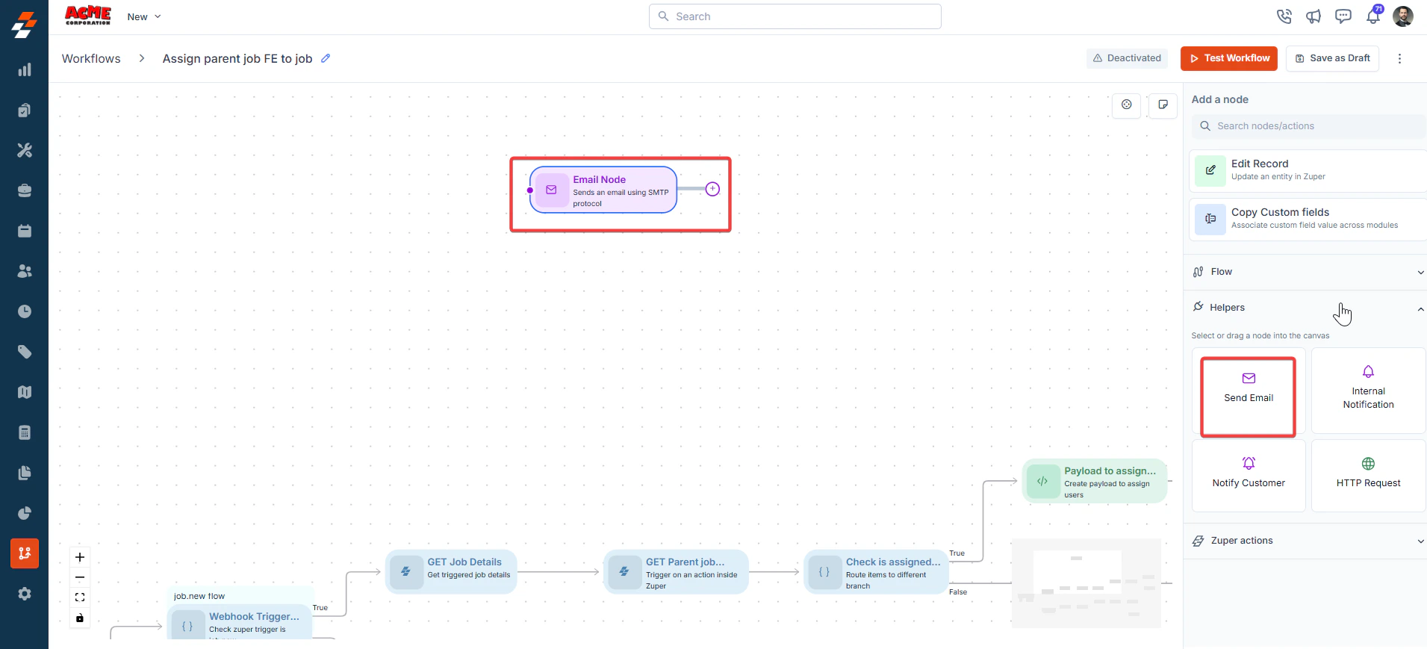Click the Test Workflow button
1427x649 pixels.
tap(1229, 58)
